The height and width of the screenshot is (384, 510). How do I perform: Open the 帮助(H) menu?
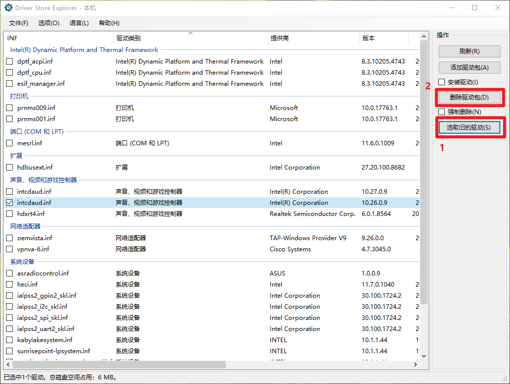pyautogui.click(x=109, y=23)
